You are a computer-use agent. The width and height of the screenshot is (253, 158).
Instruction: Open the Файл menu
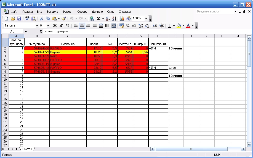point(14,12)
